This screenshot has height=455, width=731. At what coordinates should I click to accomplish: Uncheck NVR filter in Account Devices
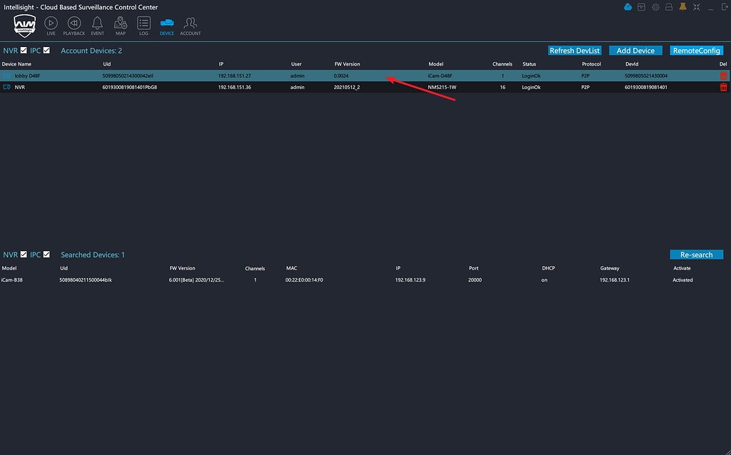click(x=24, y=50)
